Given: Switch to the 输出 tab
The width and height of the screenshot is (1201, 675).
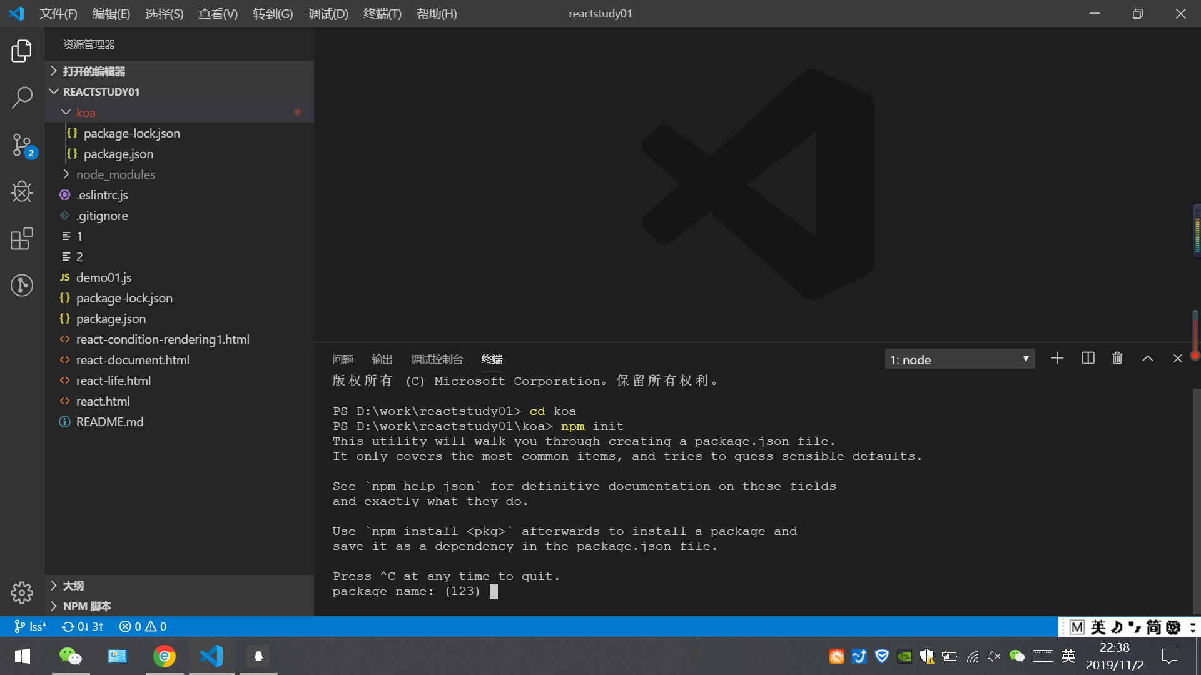Looking at the screenshot, I should click(382, 359).
